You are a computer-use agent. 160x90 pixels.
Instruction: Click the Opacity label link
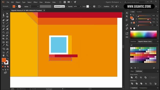(70, 6)
